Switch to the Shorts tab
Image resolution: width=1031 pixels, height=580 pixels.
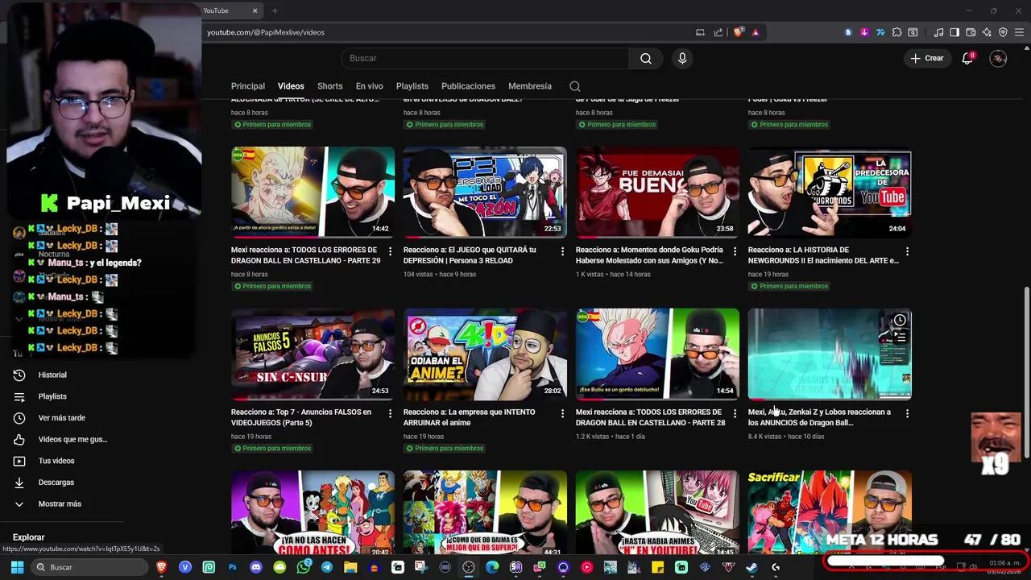click(329, 86)
